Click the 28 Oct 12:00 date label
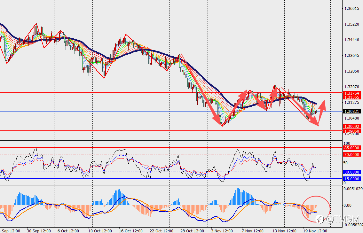Viewport: 363px width, 233px height. pyautogui.click(x=192, y=231)
